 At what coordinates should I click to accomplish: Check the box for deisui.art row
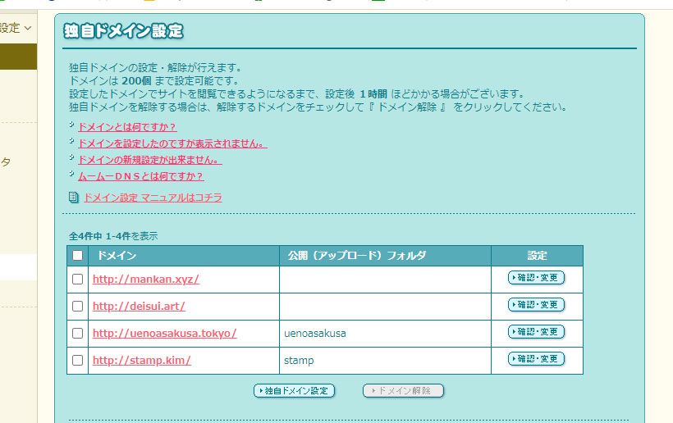[x=78, y=306]
